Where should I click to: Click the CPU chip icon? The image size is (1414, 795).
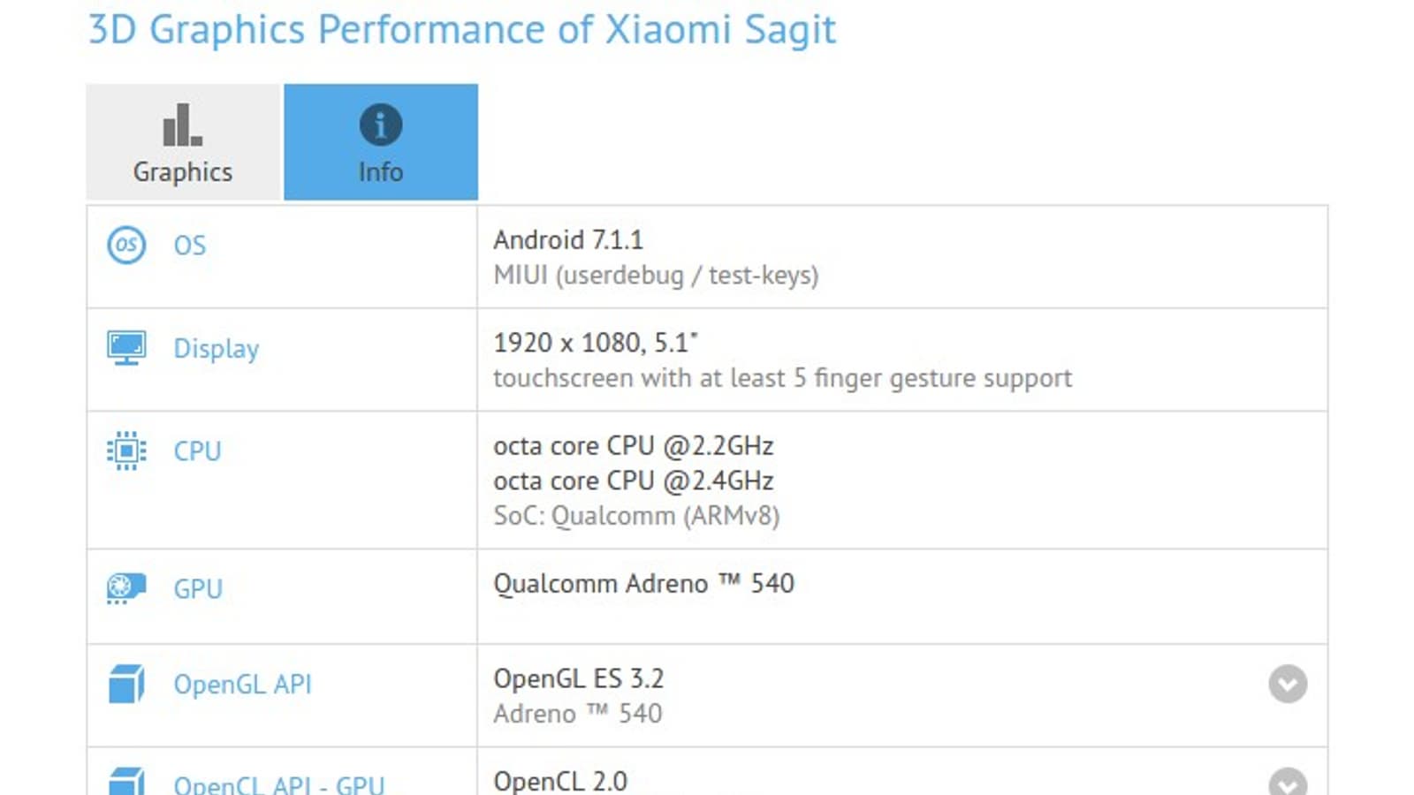coord(126,450)
